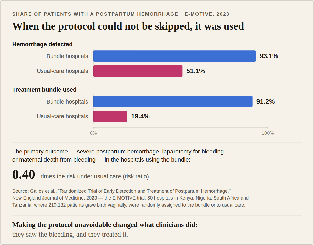Click the 0% axis tick label

pos(93,133)
